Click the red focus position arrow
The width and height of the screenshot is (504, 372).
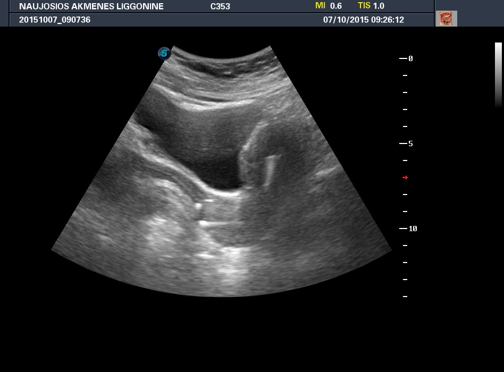point(405,177)
